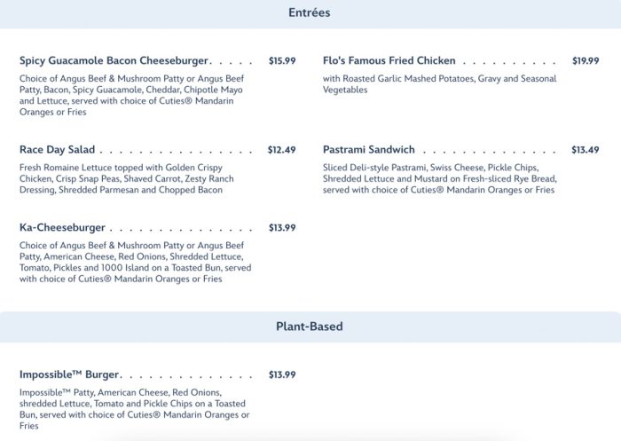This screenshot has height=441, width=621.
Task: Click the Impossible Burger $13.99 price
Action: pos(282,374)
